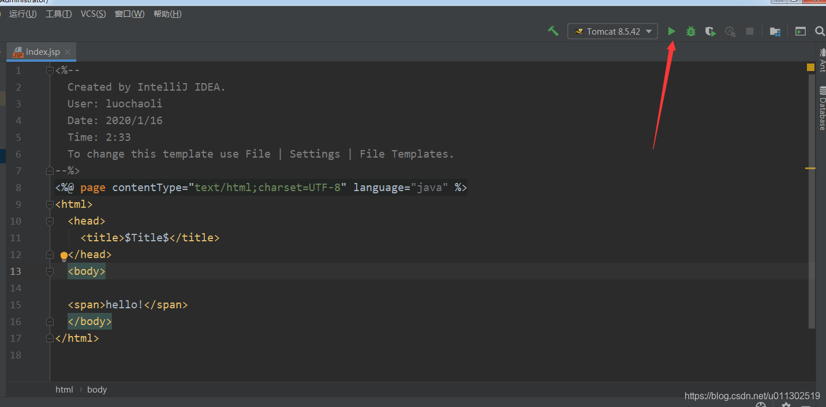826x407 pixels.
Task: Click the language="java" attribute
Action: (x=401, y=188)
